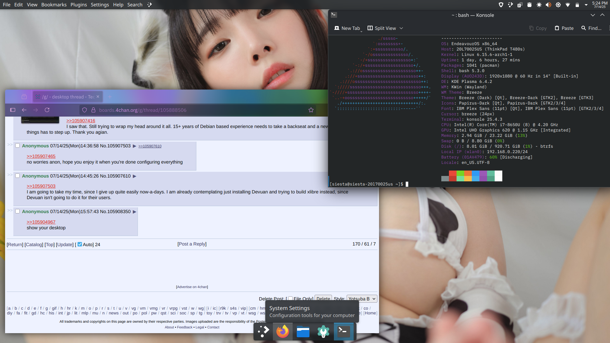Switch to Konsole from the dock
Viewport: 610px width, 343px height.
[343, 332]
